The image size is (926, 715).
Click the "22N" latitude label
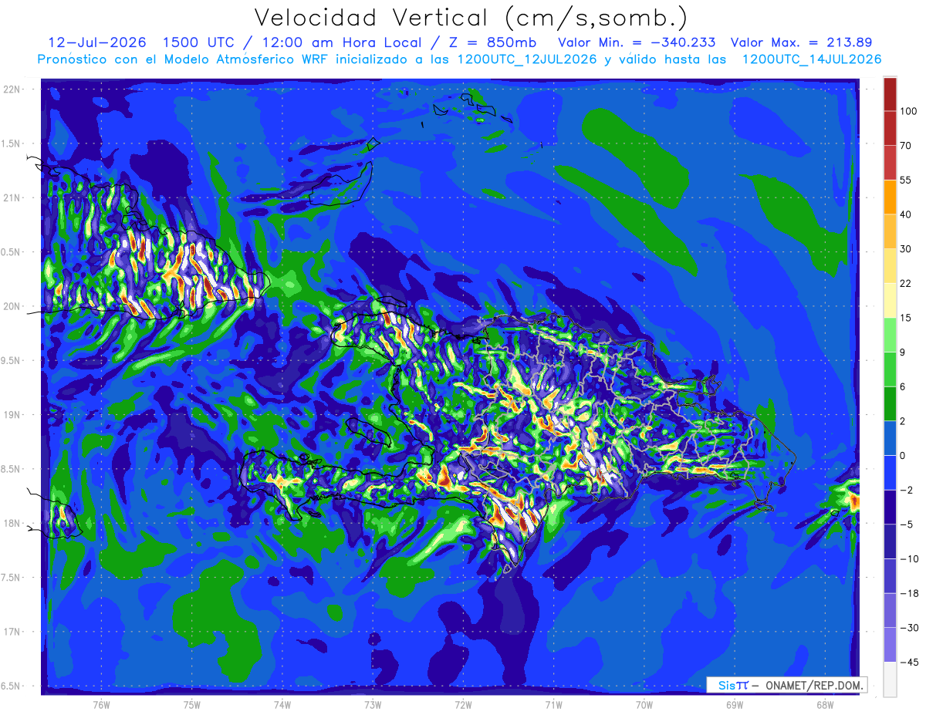(12, 89)
